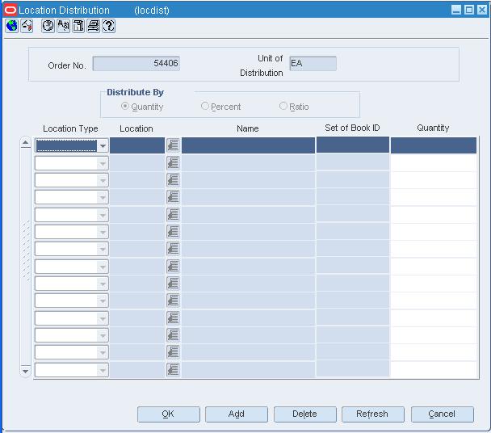Click the Location cell in the first row

(x=137, y=145)
